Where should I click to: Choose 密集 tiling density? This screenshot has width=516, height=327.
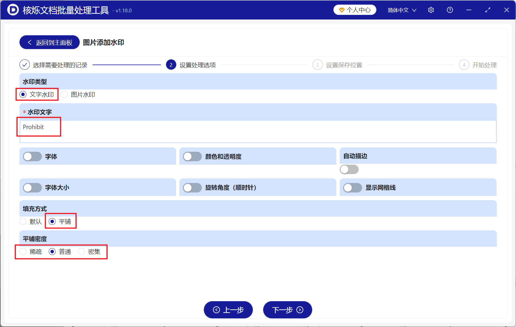tap(82, 252)
